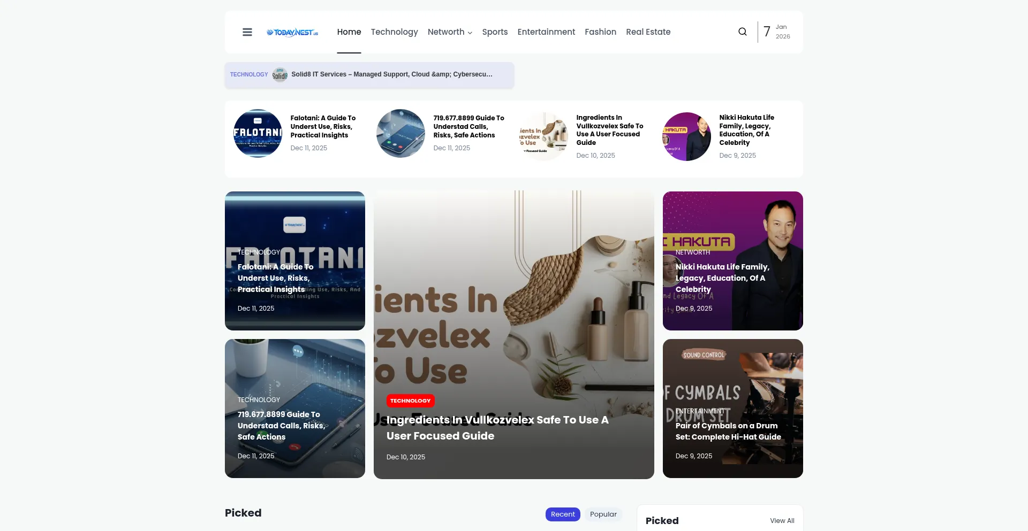The height and width of the screenshot is (531, 1028).
Task: Open the Pair of Cymbals article card
Action: (728, 432)
